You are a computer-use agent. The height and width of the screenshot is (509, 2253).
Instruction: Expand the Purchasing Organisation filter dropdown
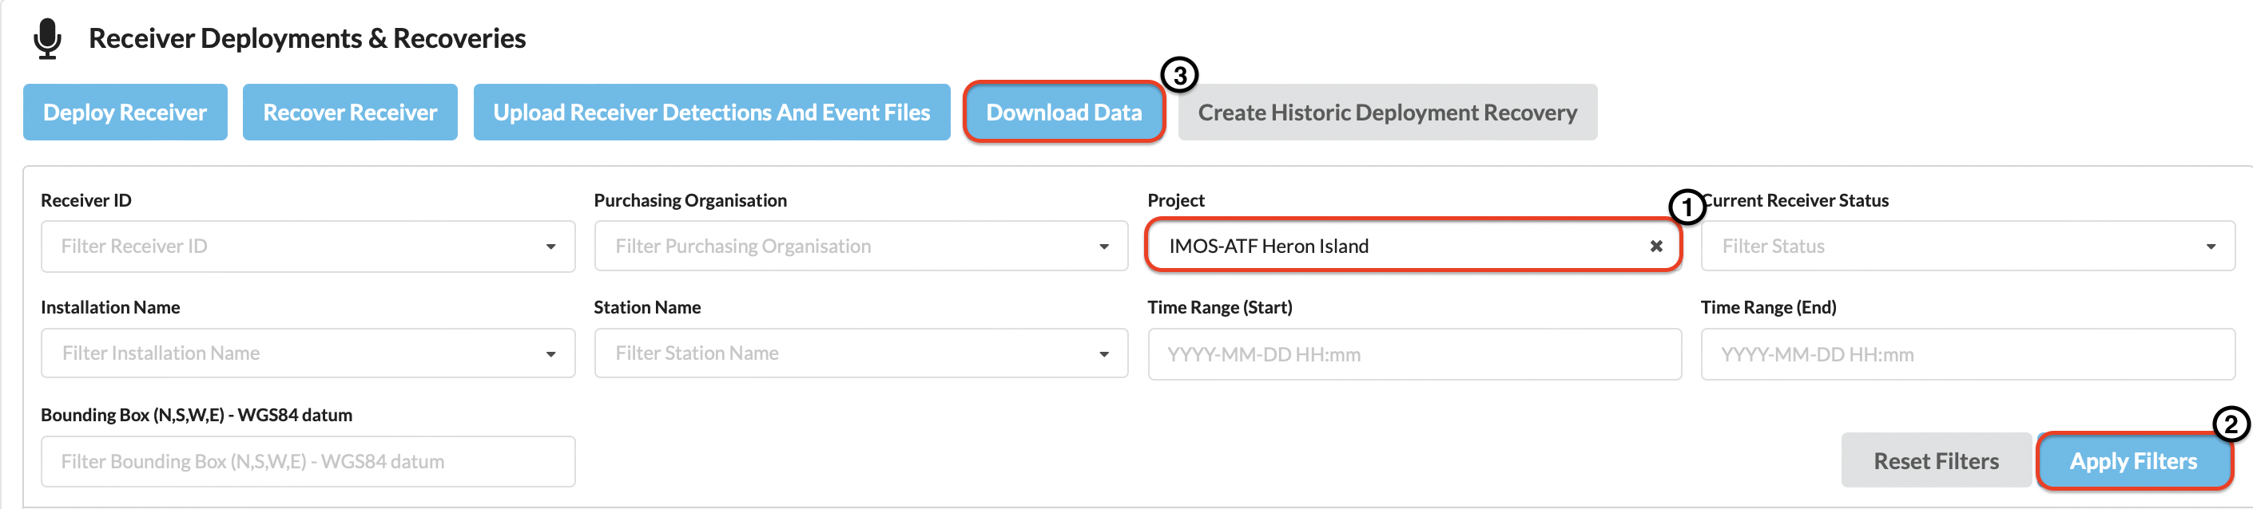coord(1104,247)
